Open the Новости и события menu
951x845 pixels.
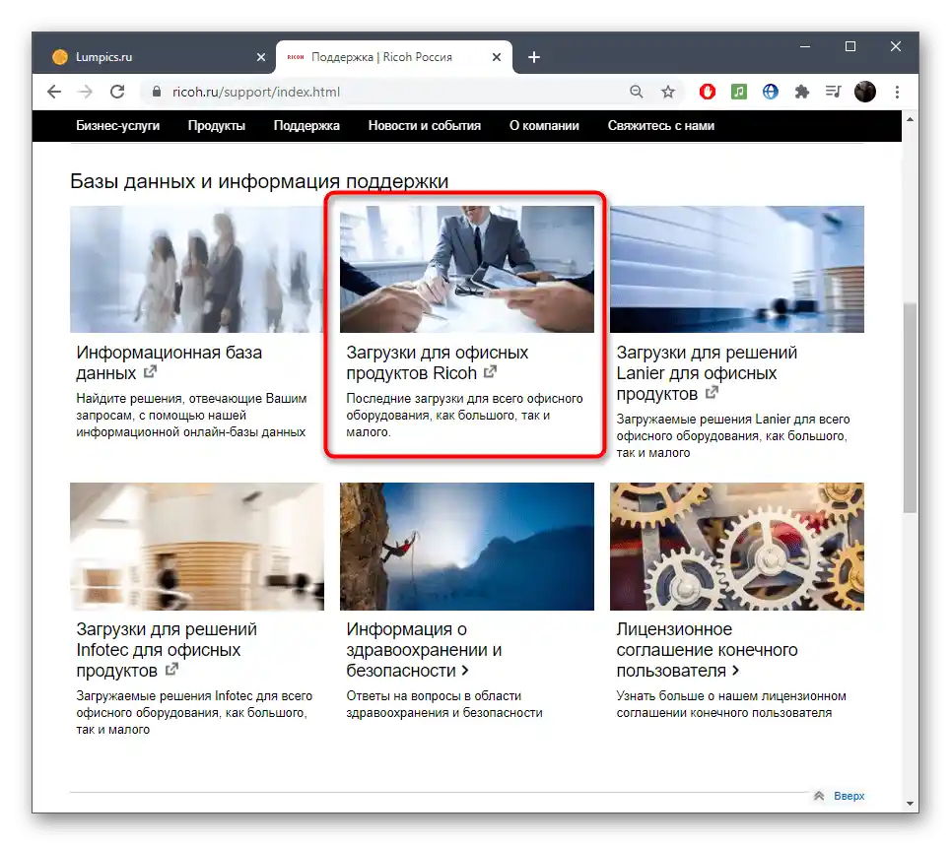424,125
